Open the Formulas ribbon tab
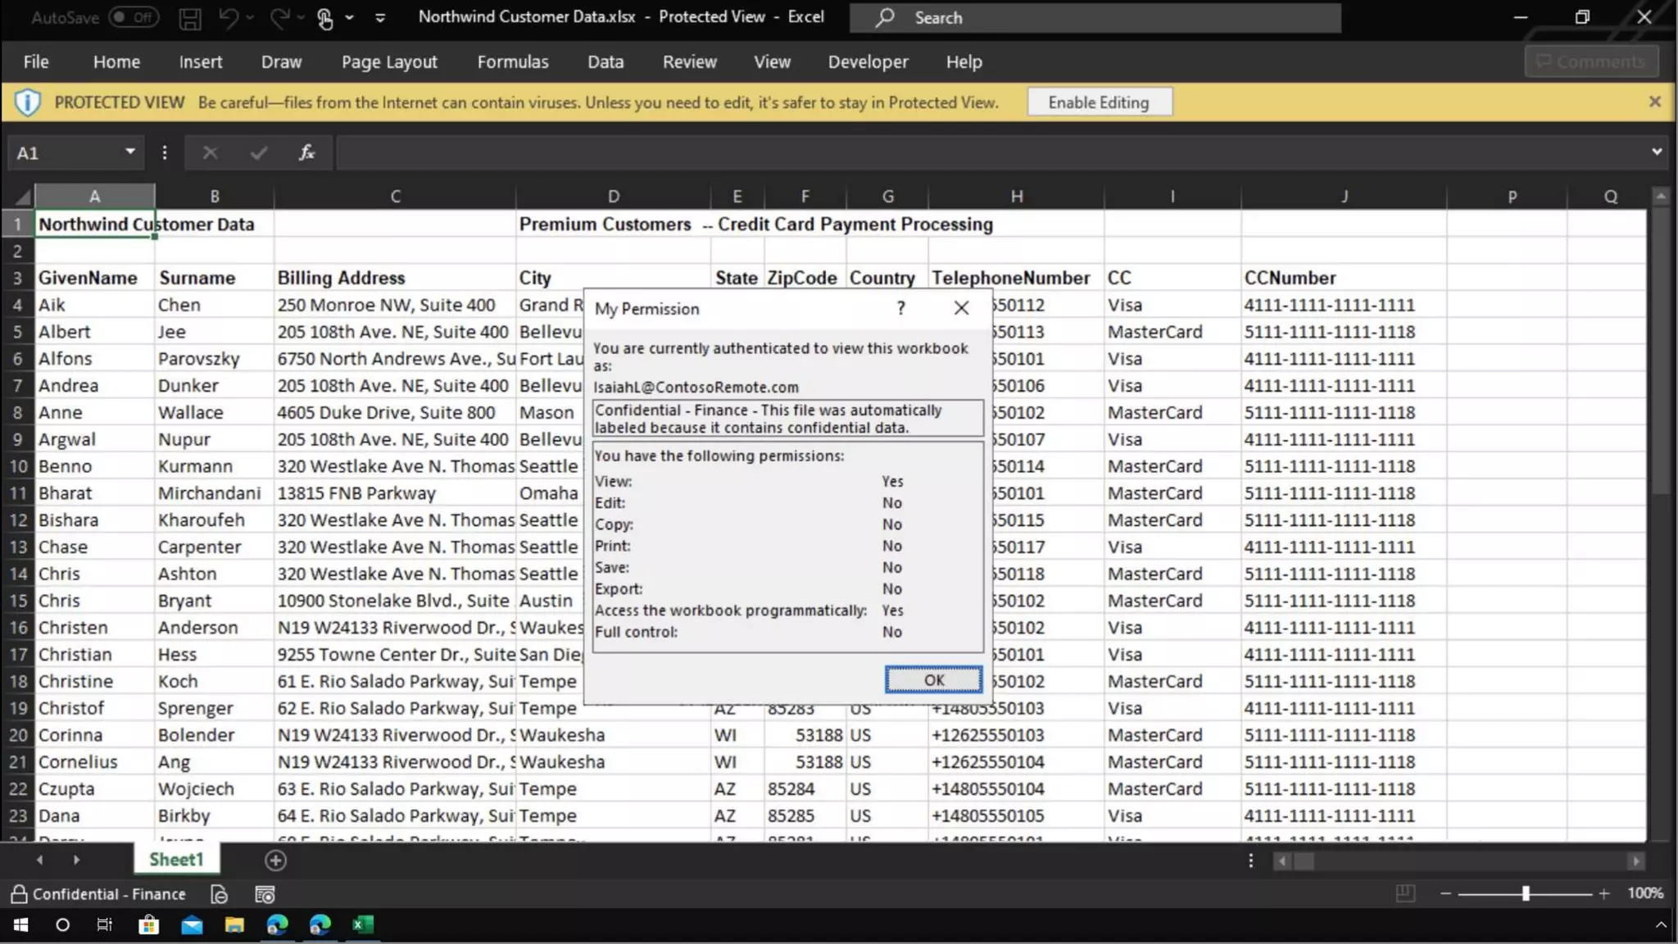The image size is (1678, 944). pos(512,61)
